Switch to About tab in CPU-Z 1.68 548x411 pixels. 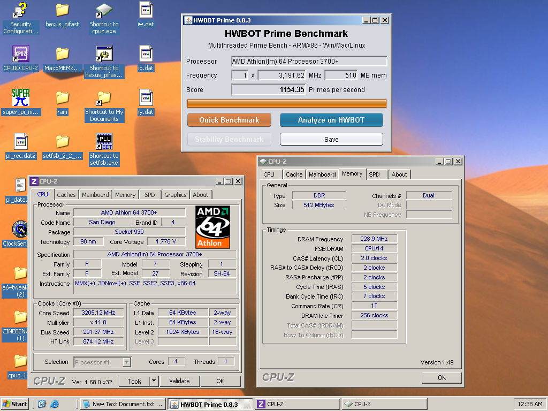201,195
